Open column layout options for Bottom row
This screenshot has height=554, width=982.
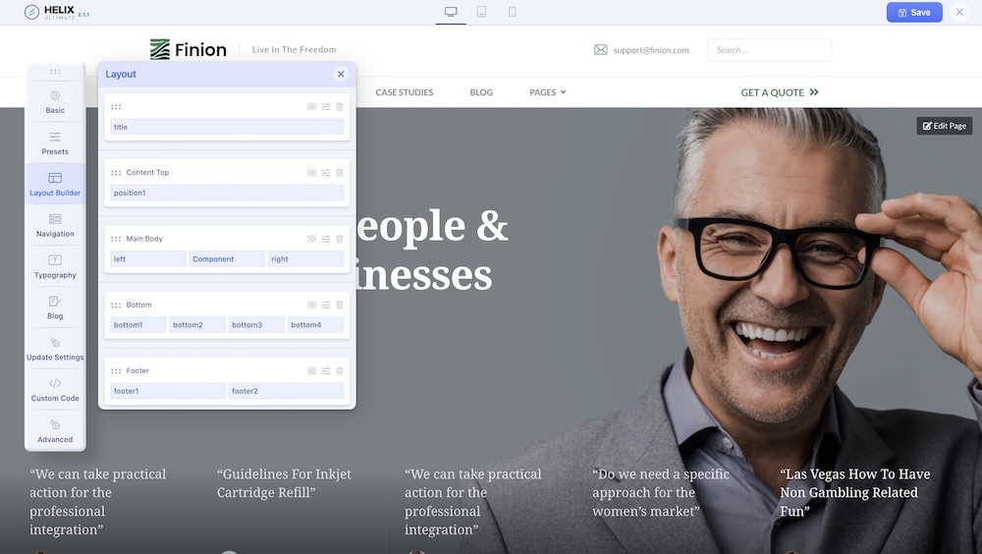click(x=312, y=305)
